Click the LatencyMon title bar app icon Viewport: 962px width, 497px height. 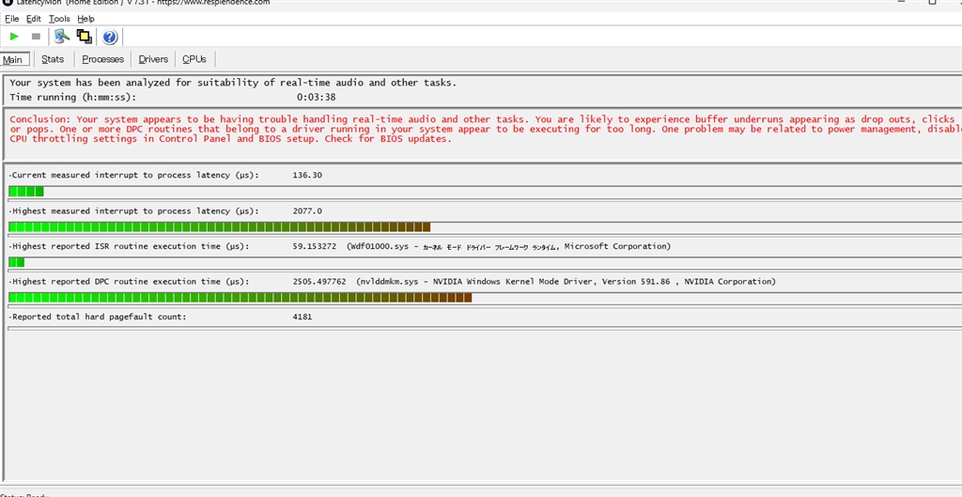pyautogui.click(x=8, y=3)
